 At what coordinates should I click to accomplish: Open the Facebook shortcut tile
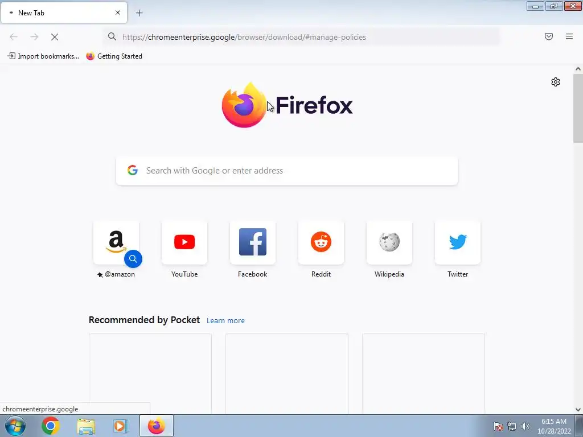(x=253, y=242)
